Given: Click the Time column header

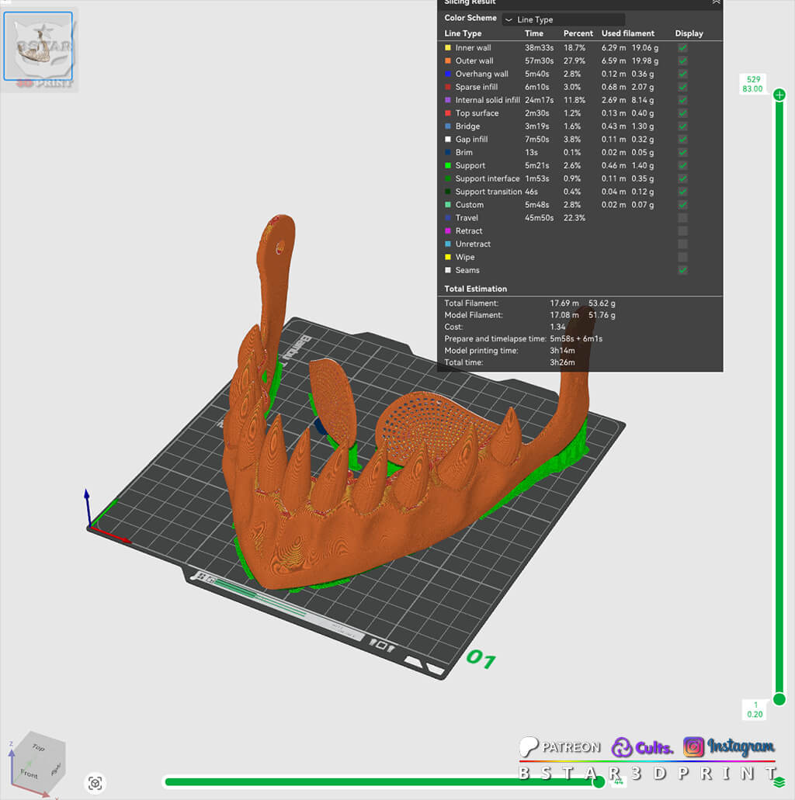Looking at the screenshot, I should 534,33.
